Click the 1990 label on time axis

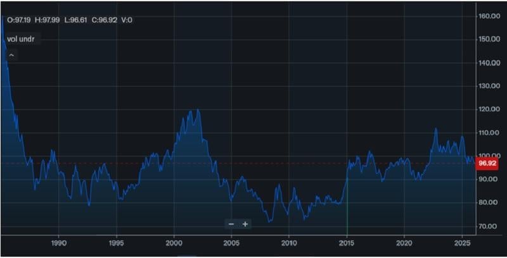coord(59,243)
